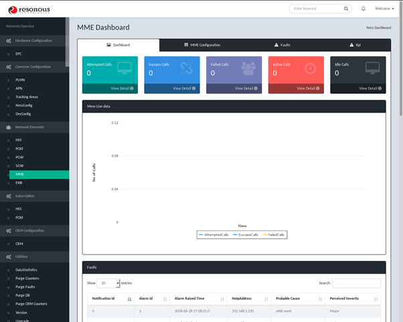Open the show entries count dropdown
Image resolution: width=403 pixels, height=322 pixels.
point(108,283)
